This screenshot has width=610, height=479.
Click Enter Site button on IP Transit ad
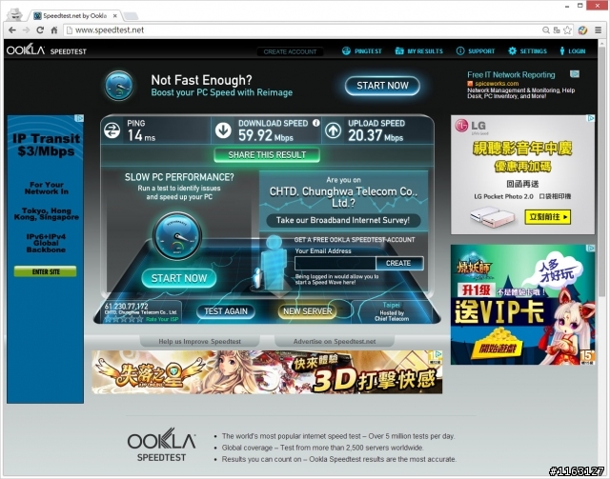[45, 271]
